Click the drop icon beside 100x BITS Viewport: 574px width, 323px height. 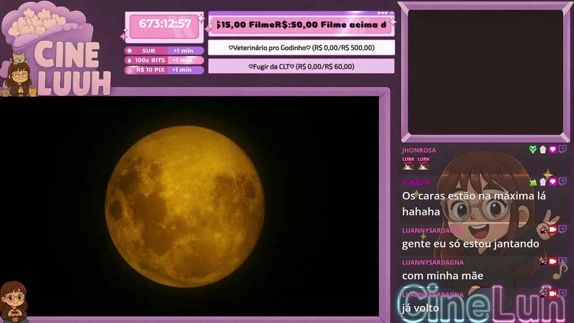(130, 60)
